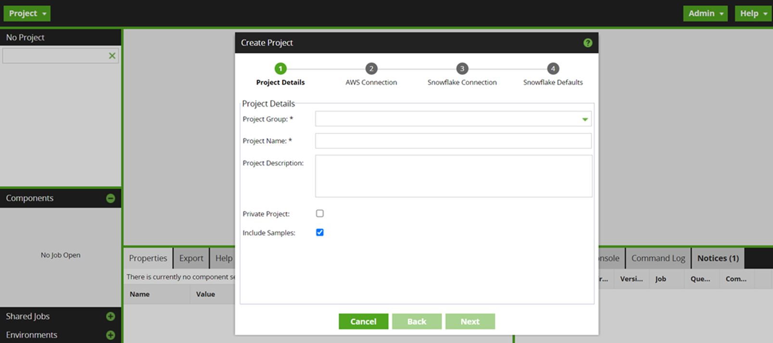This screenshot has width=773, height=343.
Task: Click the Components panel header label
Action: tap(30, 198)
